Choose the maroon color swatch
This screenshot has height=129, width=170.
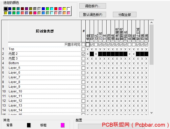point(23,9)
